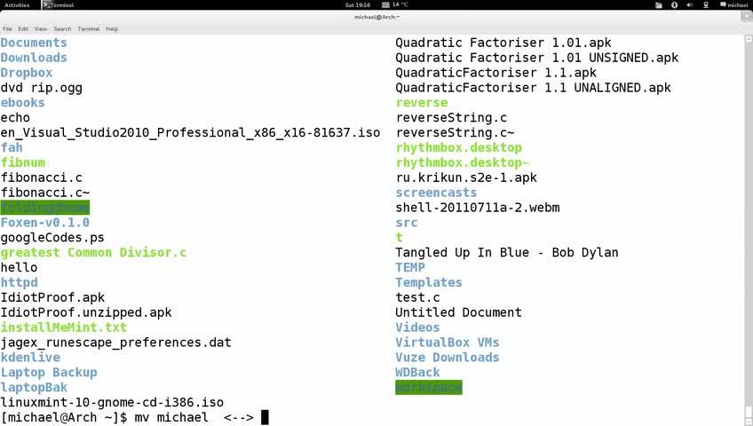Open the Terminal menu

[x=89, y=28]
